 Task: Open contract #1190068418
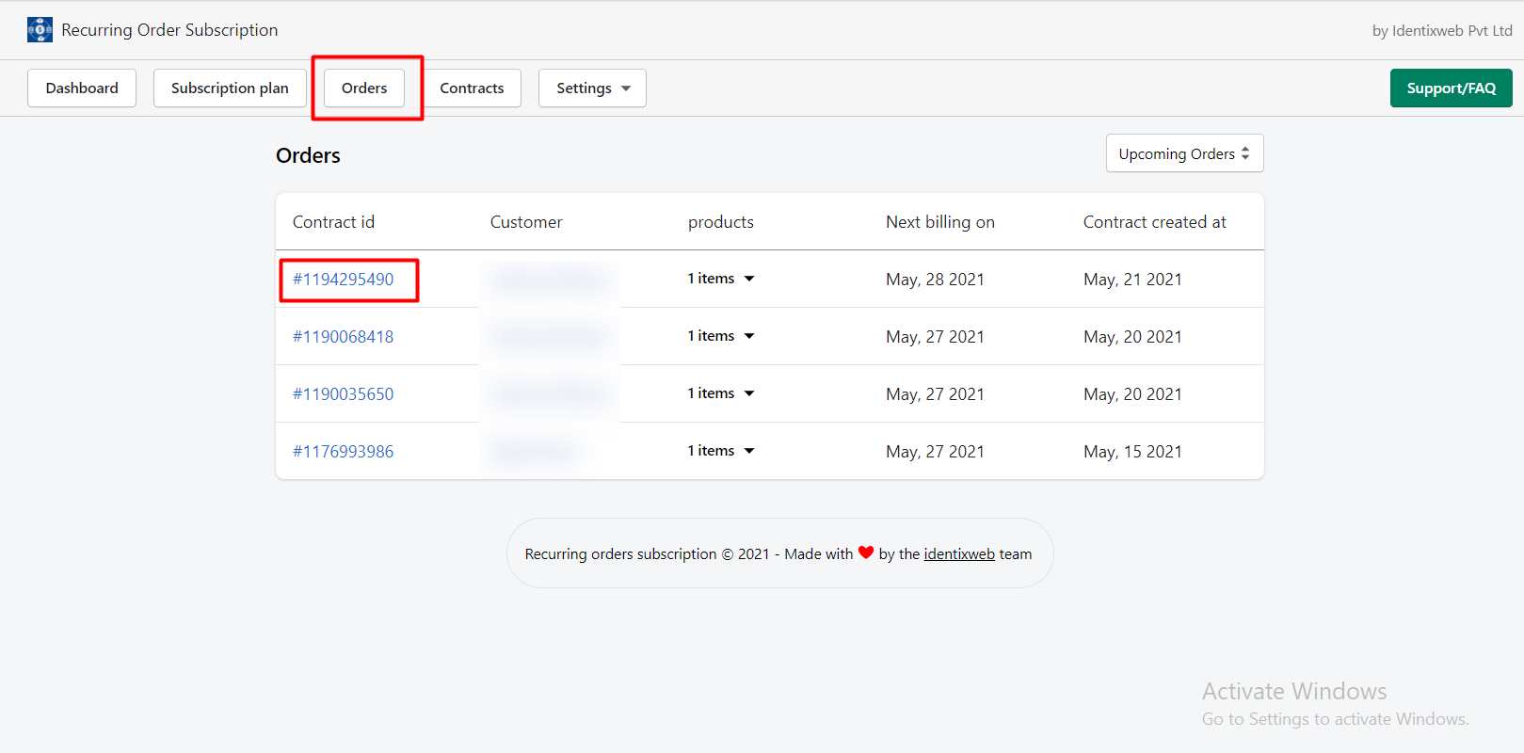[x=344, y=337]
